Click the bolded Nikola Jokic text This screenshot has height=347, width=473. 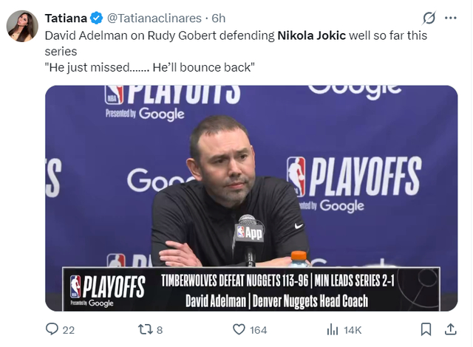[x=311, y=35]
